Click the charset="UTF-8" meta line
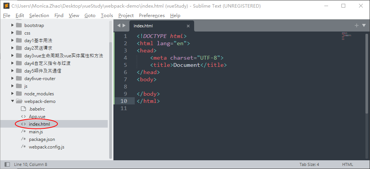Viewport: 370px width, 169px height. click(187, 58)
